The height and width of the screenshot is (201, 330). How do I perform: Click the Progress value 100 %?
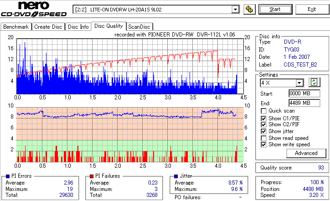317,182
